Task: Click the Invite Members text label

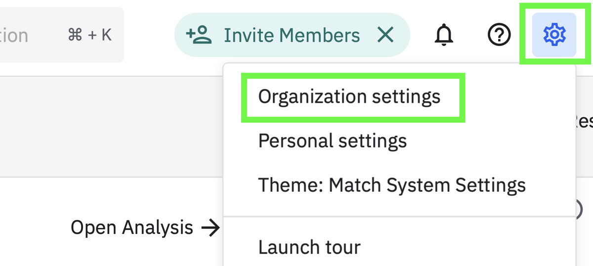Action: click(x=292, y=35)
